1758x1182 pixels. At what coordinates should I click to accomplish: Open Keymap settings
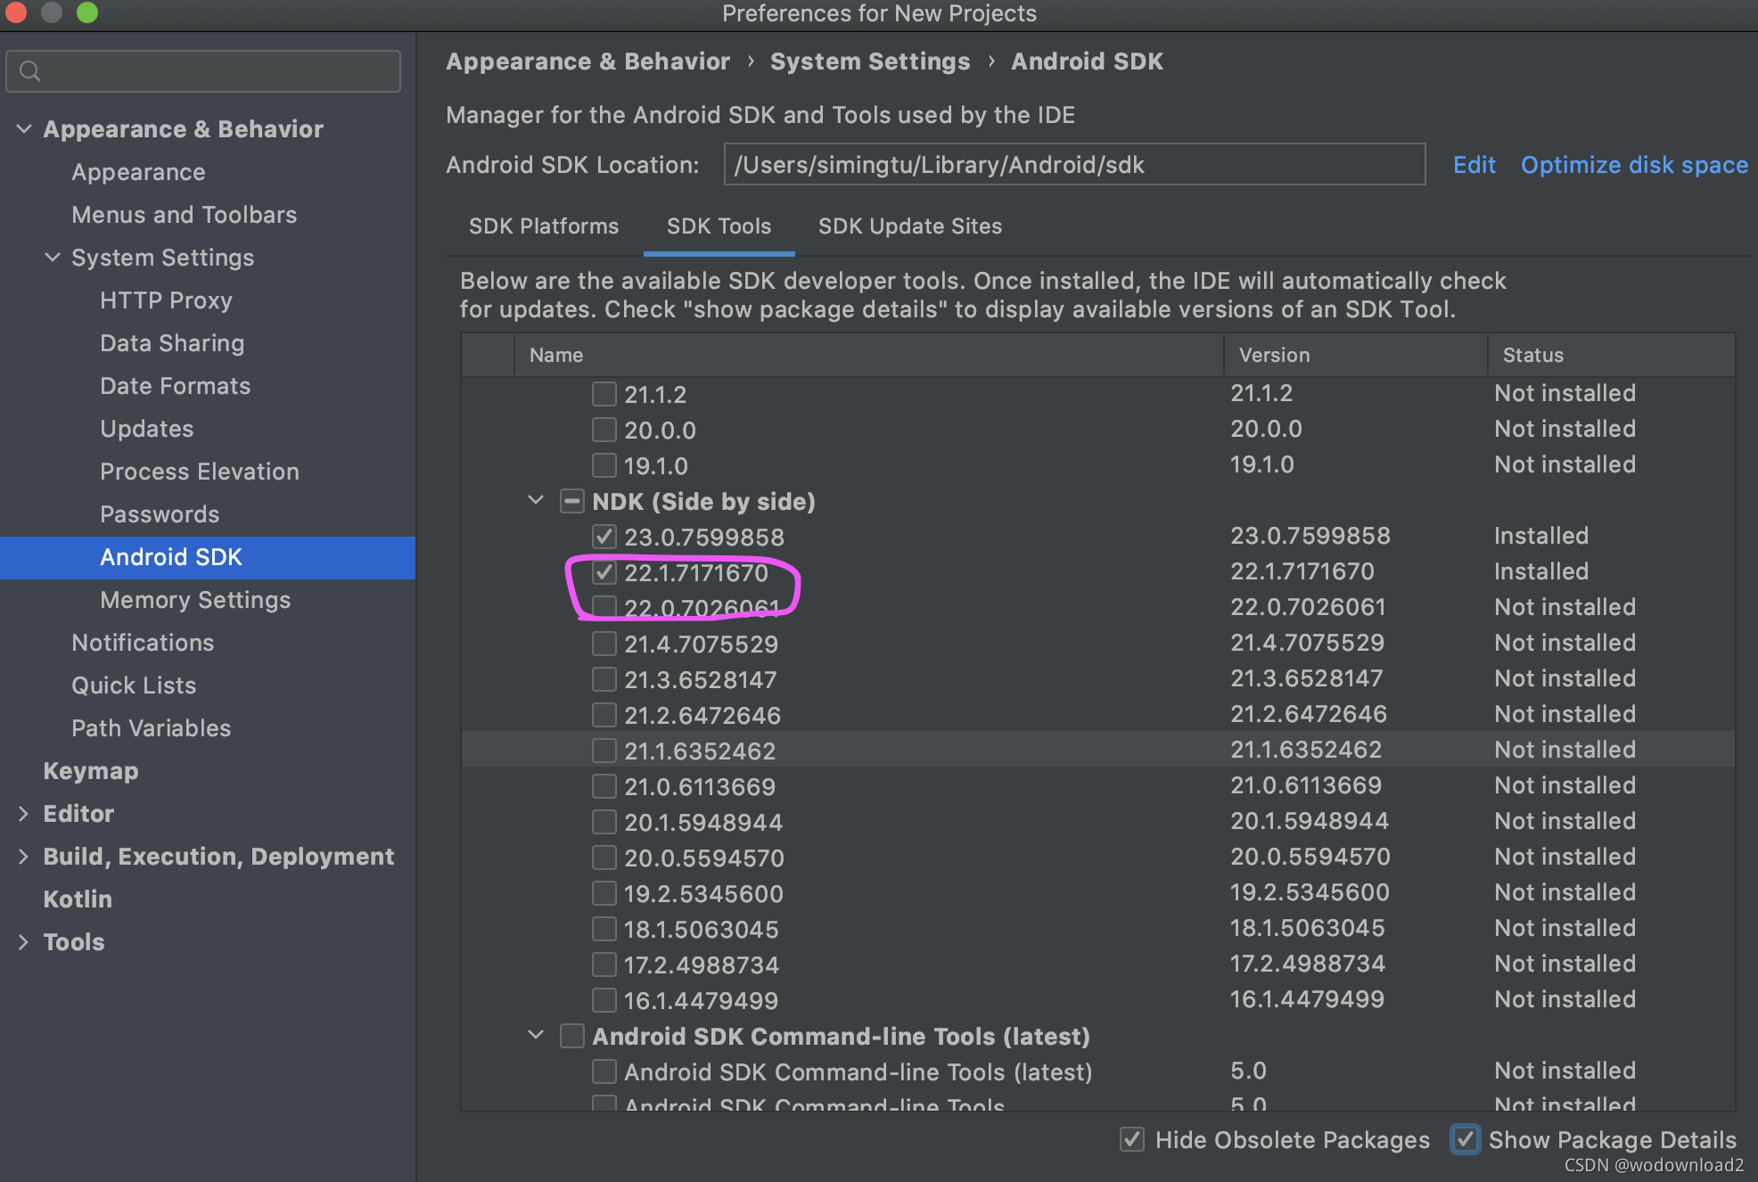click(x=91, y=771)
